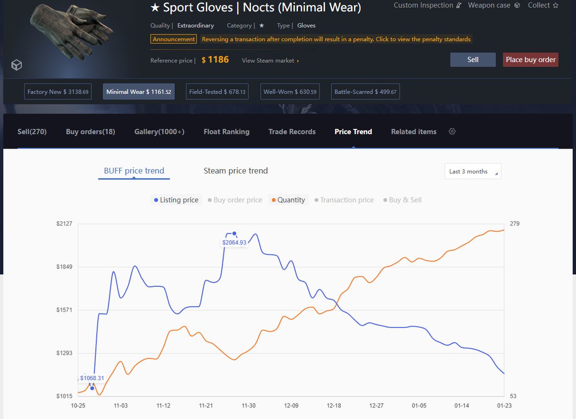Click the 279 quantity axis label
Screen dimensions: 576x419
[515, 223]
